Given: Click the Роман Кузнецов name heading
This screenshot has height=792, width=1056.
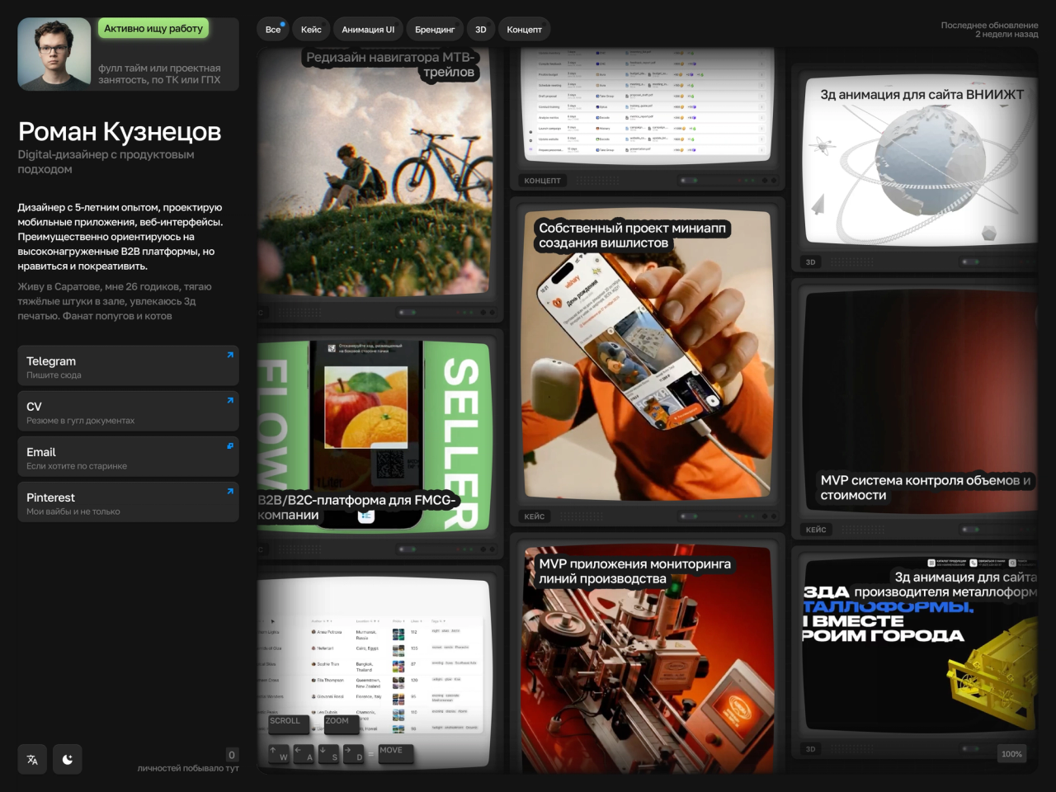Looking at the screenshot, I should pyautogui.click(x=120, y=131).
